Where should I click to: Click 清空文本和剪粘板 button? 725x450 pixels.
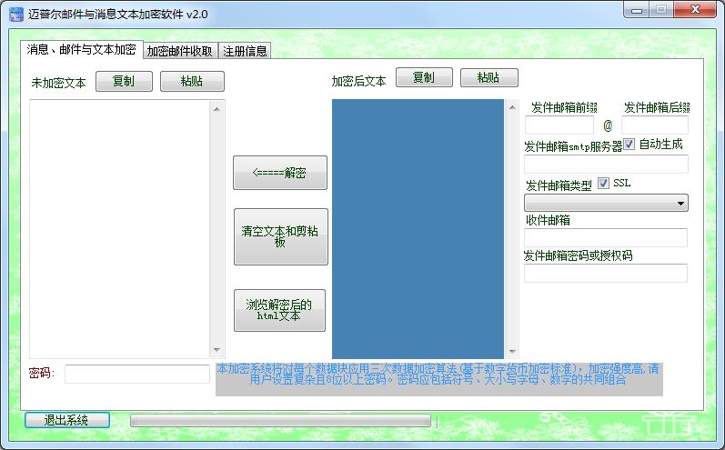279,237
